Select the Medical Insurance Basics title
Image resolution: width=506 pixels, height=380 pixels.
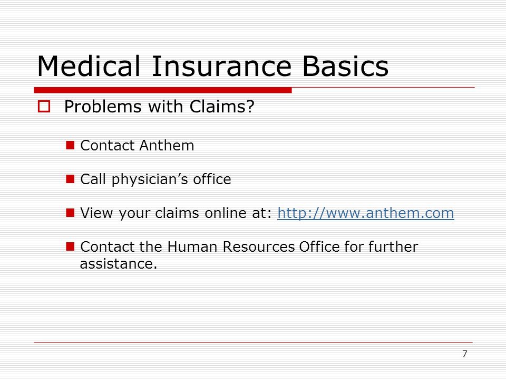pyautogui.click(x=213, y=66)
